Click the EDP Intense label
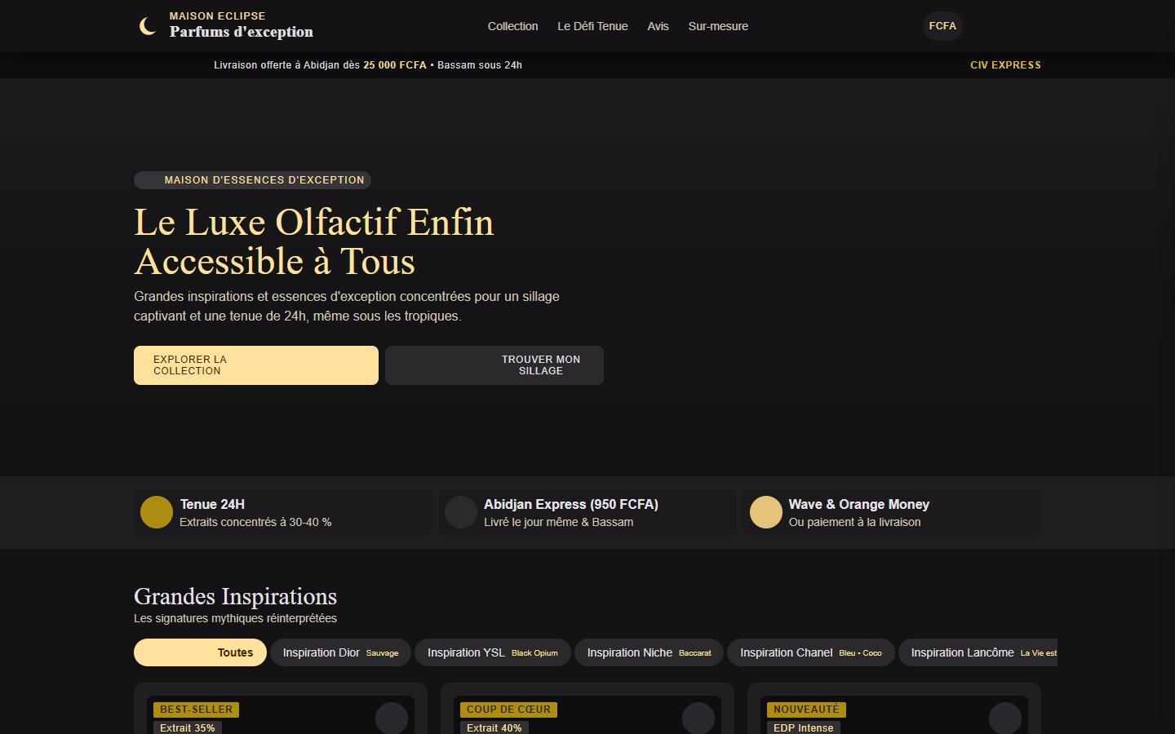Viewport: 1175px width, 734px height. pyautogui.click(x=803, y=727)
